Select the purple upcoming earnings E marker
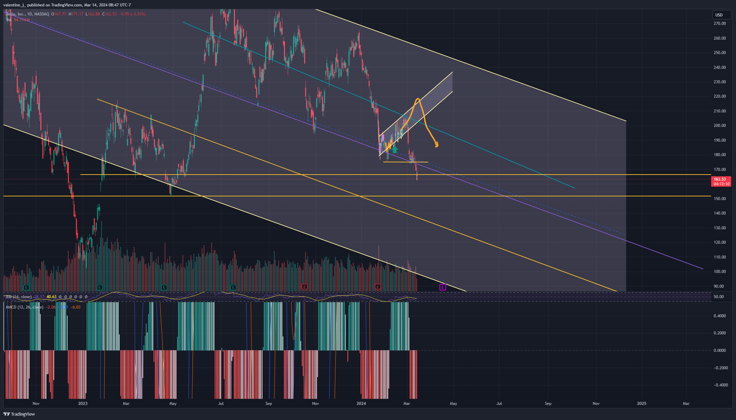736x420 pixels. pos(443,287)
